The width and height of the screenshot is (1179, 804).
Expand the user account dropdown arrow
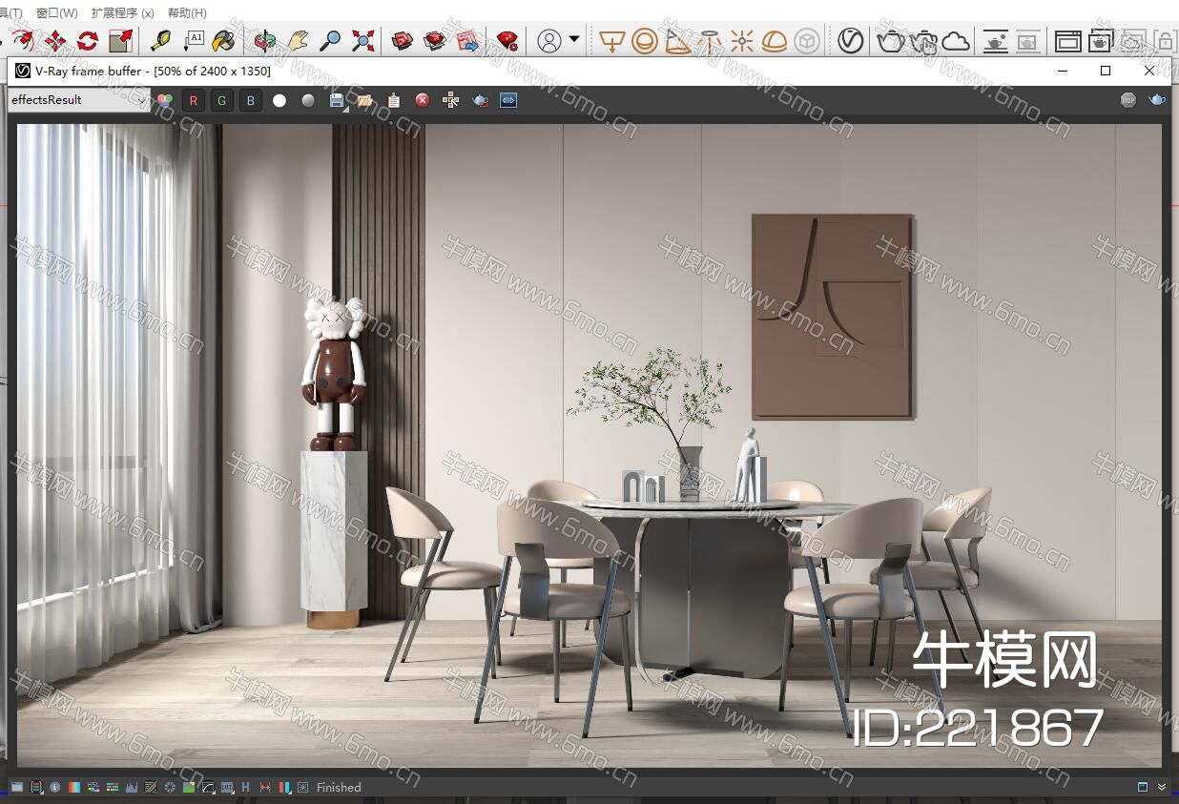click(574, 39)
